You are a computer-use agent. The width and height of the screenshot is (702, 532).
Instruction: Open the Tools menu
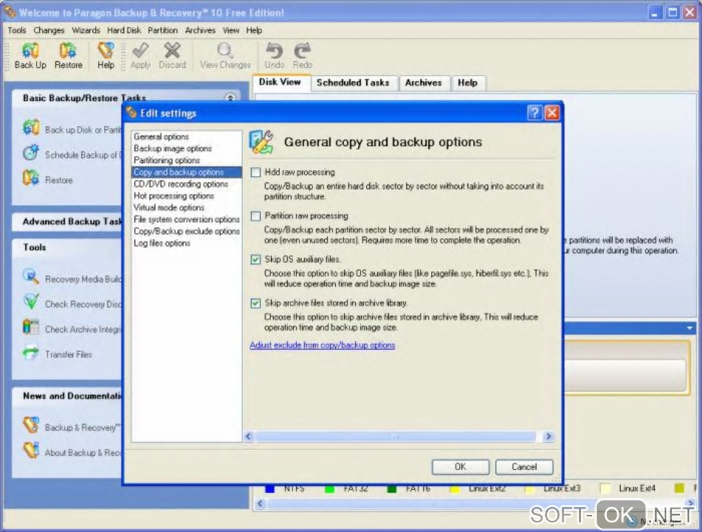point(17,30)
